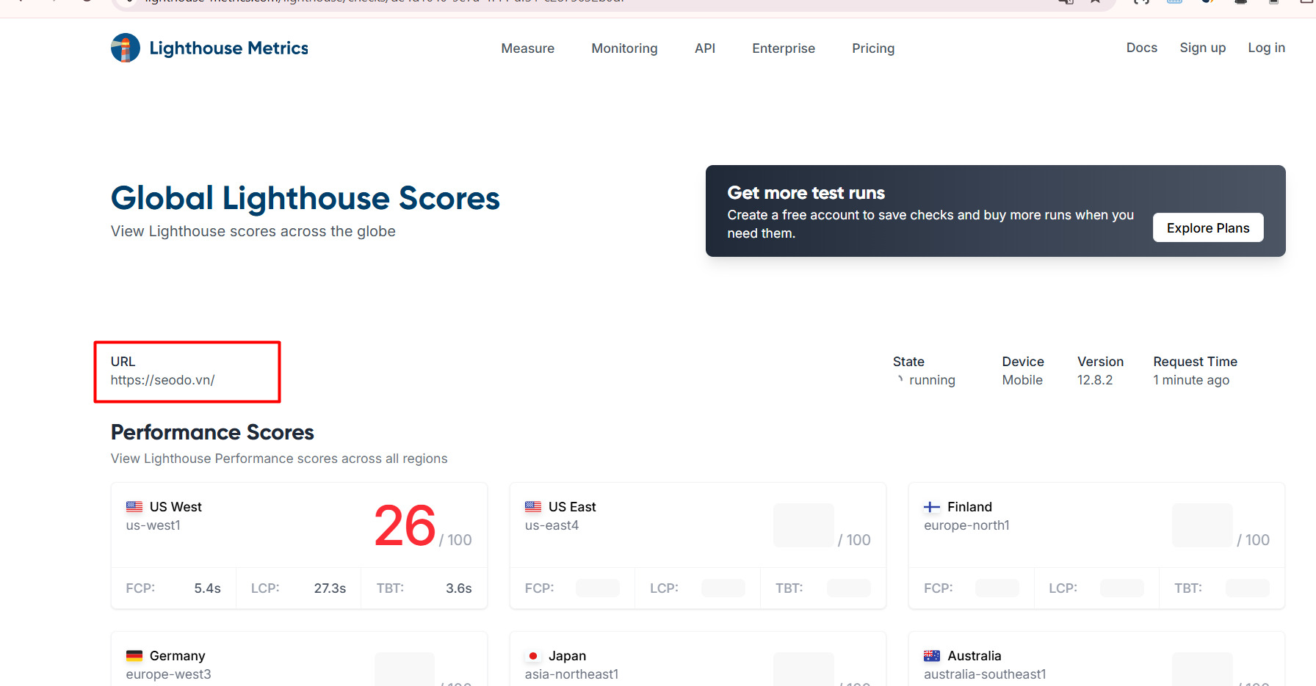The height and width of the screenshot is (686, 1316).
Task: Click the Request Time label
Action: (1196, 362)
